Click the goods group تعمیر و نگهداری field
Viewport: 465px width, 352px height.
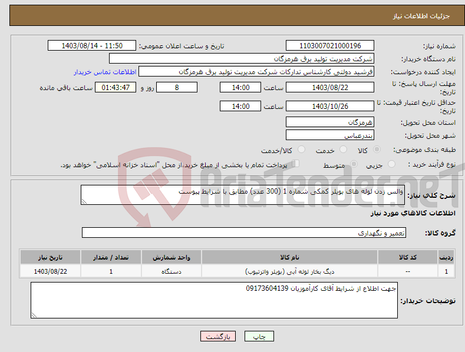pos(244,233)
